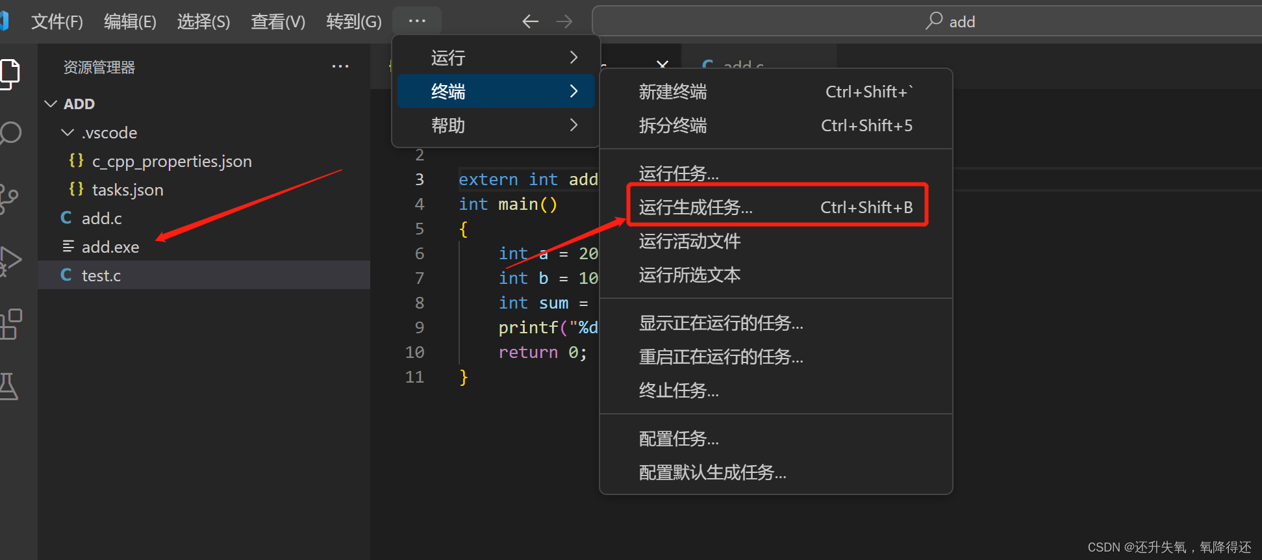Select 配置默认生成任务... menu entry
The width and height of the screenshot is (1262, 560).
point(776,472)
